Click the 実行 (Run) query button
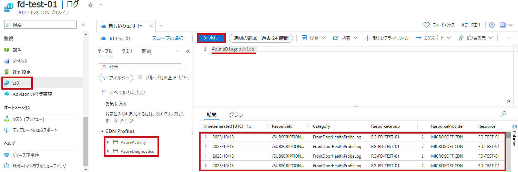The height and width of the screenshot is (172, 518). 211,38
